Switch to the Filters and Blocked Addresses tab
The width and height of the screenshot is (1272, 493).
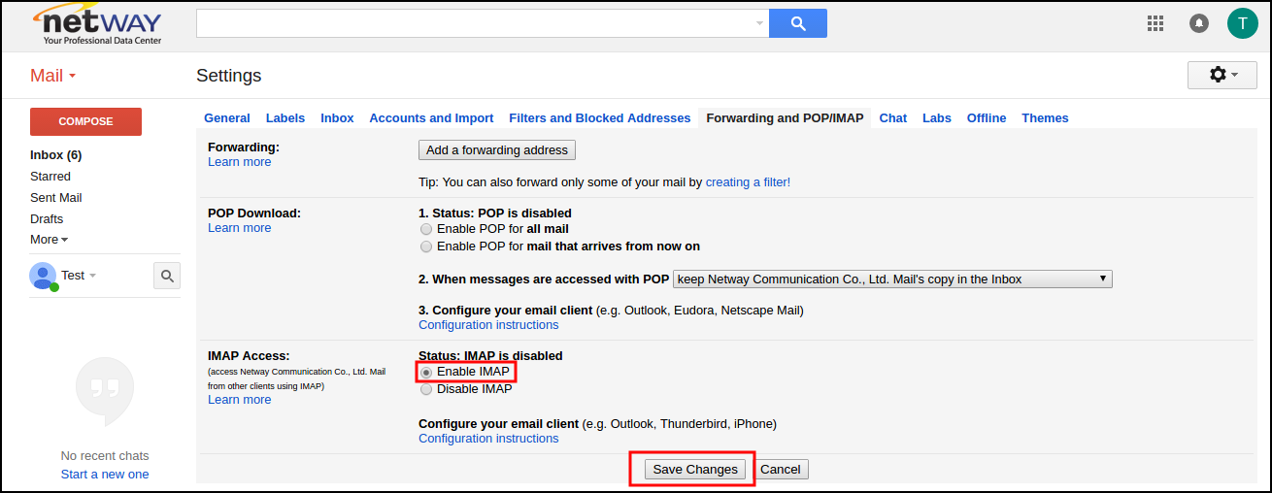599,118
